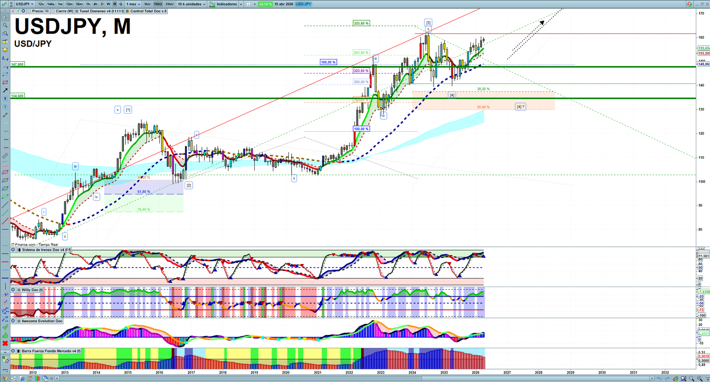Select the text T annotation tool
Screen dimensions: 710x382
click(x=5, y=98)
